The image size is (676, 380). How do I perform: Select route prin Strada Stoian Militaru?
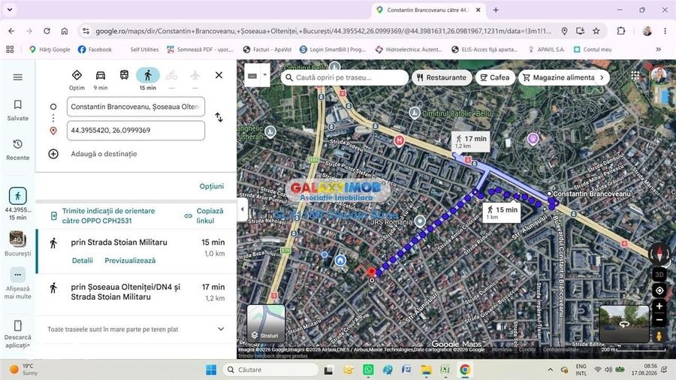coord(136,251)
